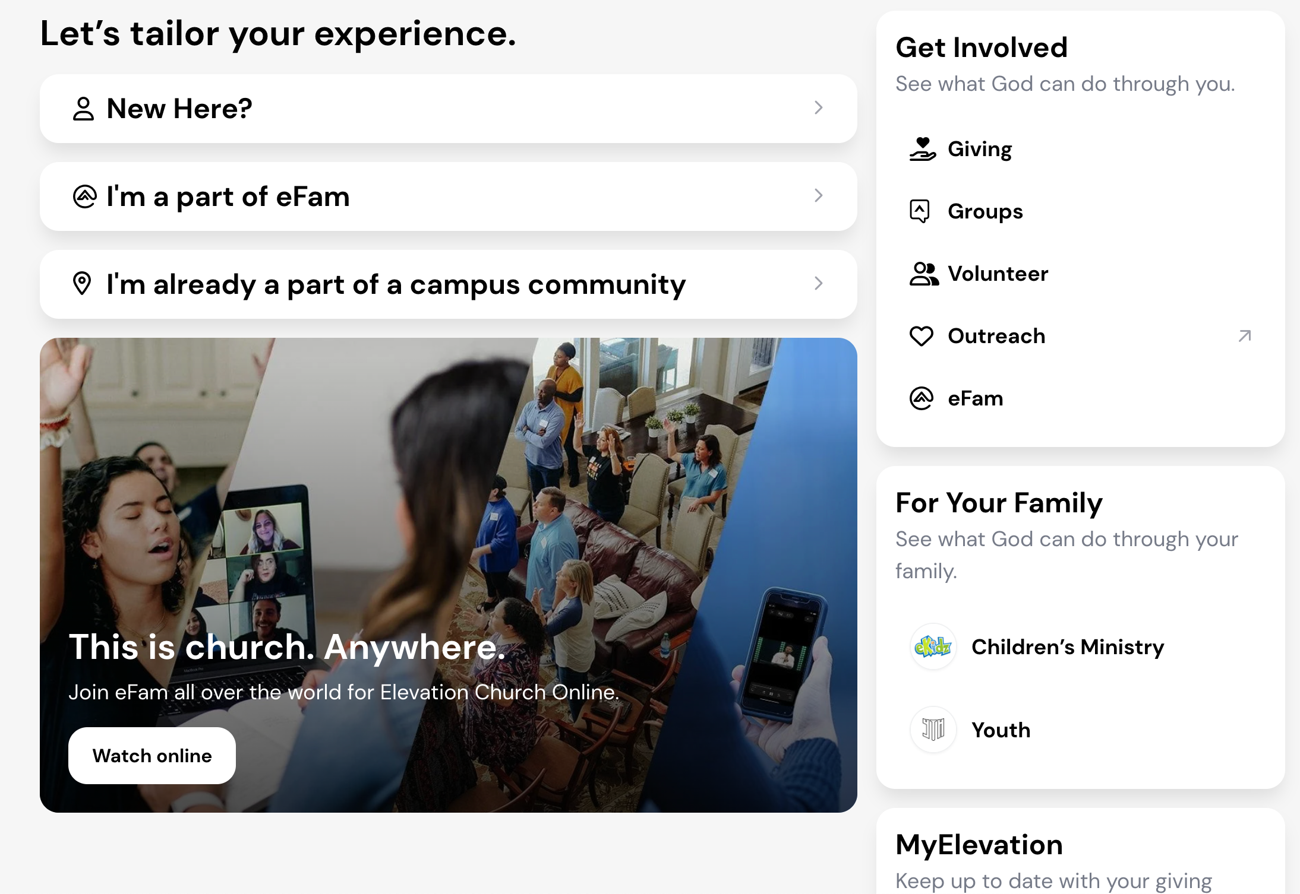Click the eFam icon in Get Involved
Image resolution: width=1300 pixels, height=894 pixels.
(x=922, y=398)
